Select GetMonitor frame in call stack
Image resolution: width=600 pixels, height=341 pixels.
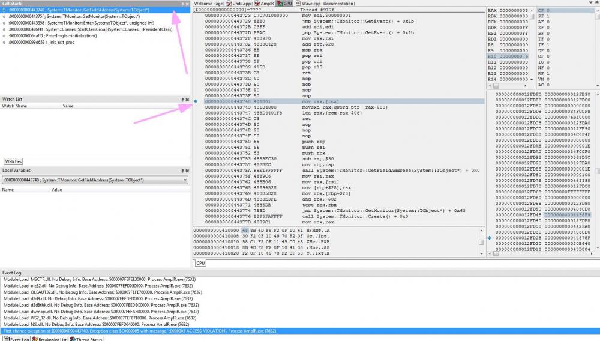pyautogui.click(x=74, y=16)
